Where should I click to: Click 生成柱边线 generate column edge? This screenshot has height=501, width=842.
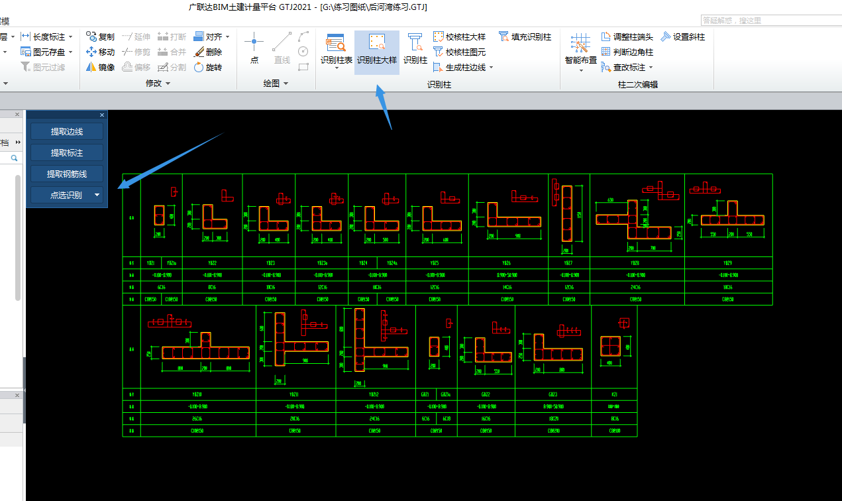click(459, 67)
